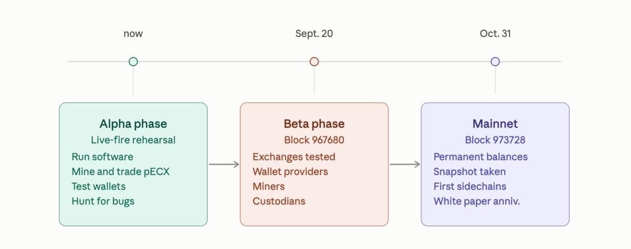
Task: Click the arrow between Beta and Mainnet
Action: (405, 164)
